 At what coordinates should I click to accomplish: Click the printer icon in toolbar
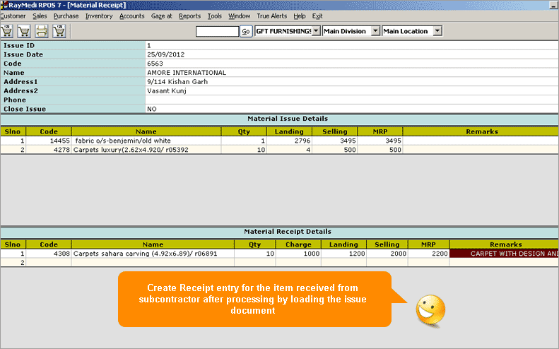tap(42, 31)
